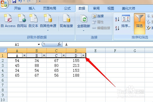153x102 pixels.
Task: Click the Office button logo
Action: pyautogui.click(x=4, y=4)
